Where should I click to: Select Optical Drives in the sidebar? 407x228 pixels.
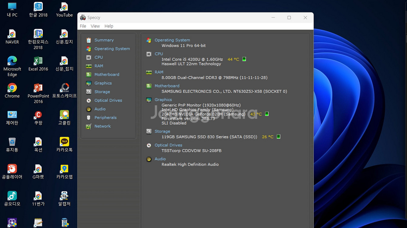click(x=108, y=100)
